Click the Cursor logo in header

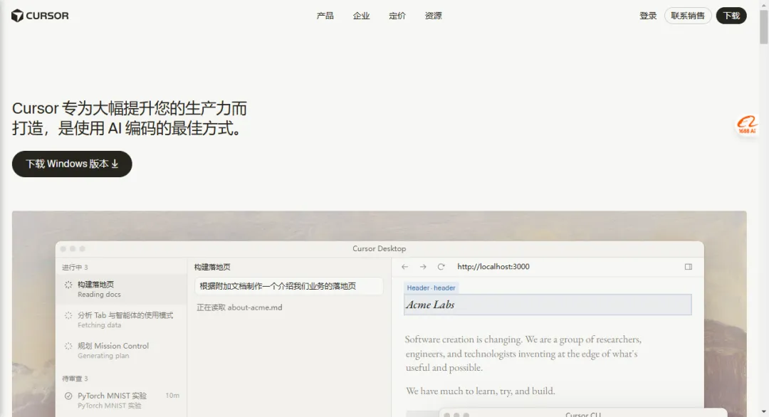click(x=40, y=16)
